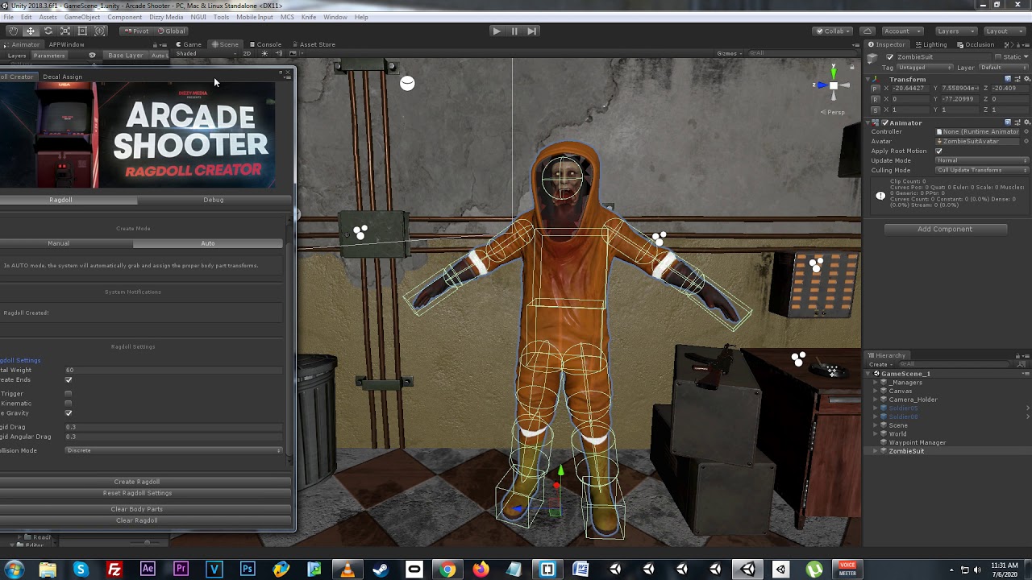
Task: Toggle the Create Ends checkbox
Action: coord(69,380)
